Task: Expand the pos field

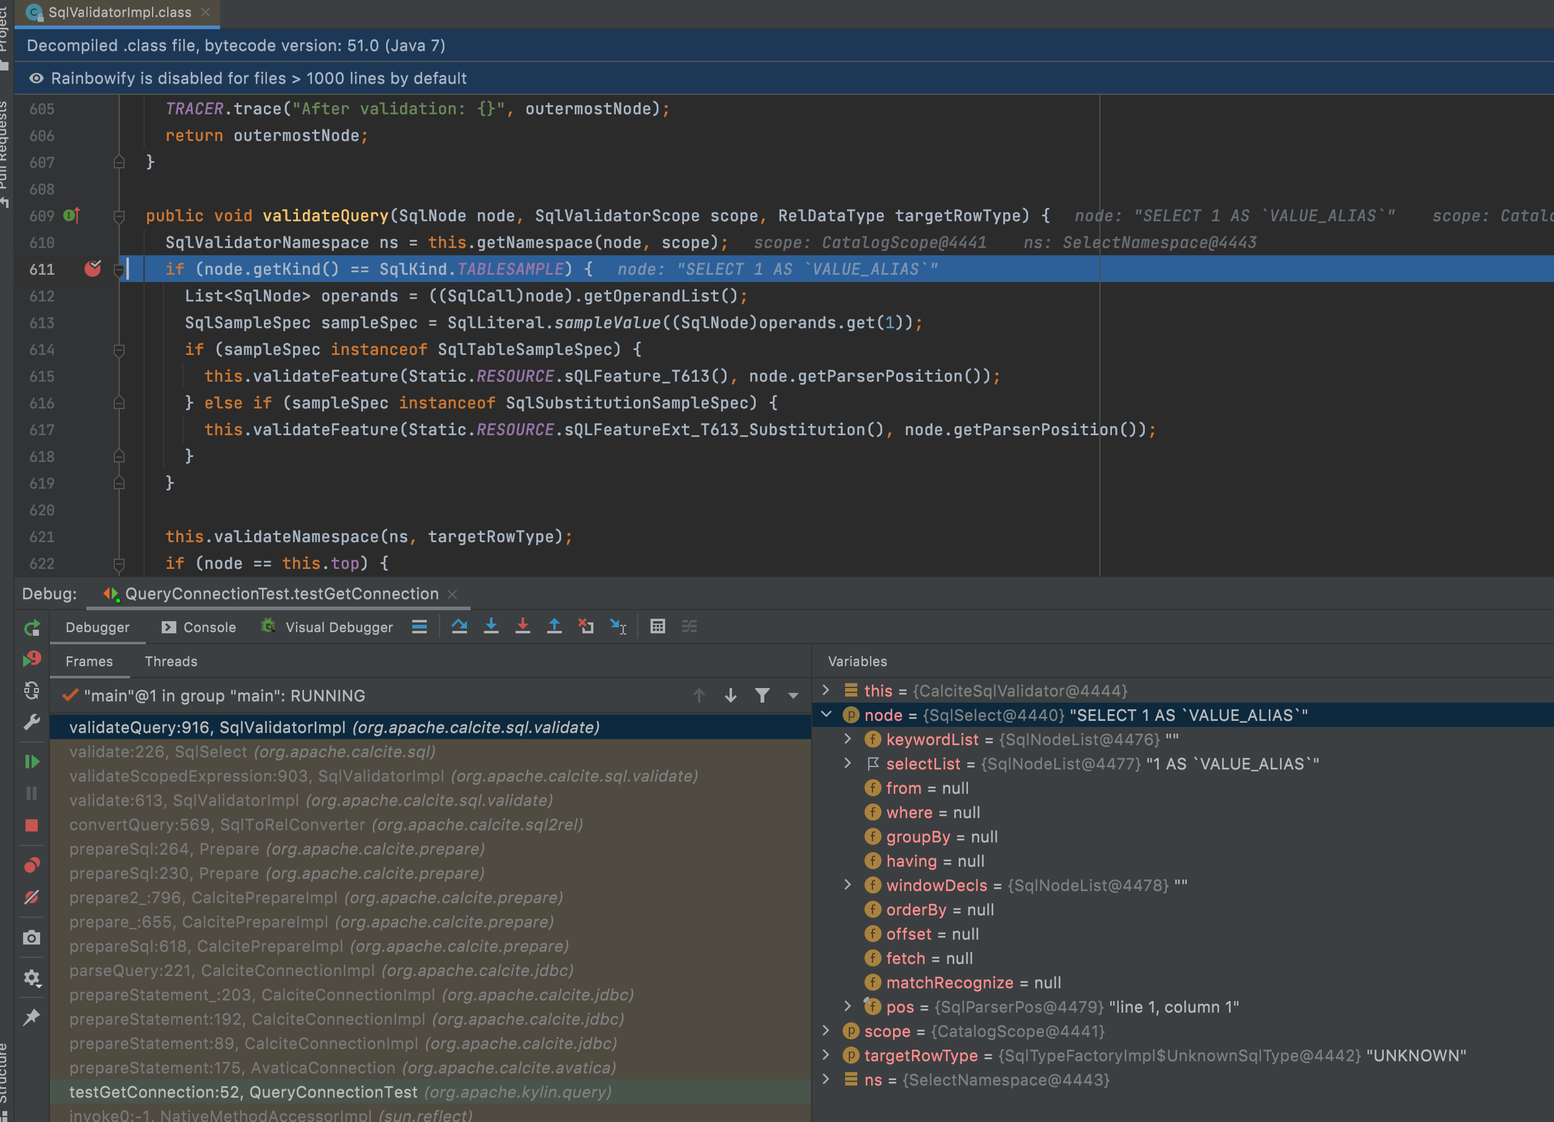Action: pos(848,1007)
